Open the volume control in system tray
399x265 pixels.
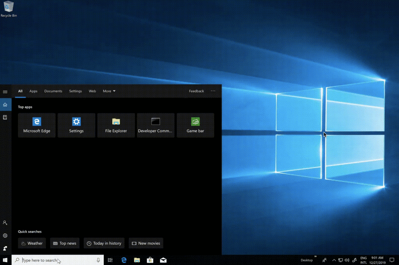pos(347,260)
